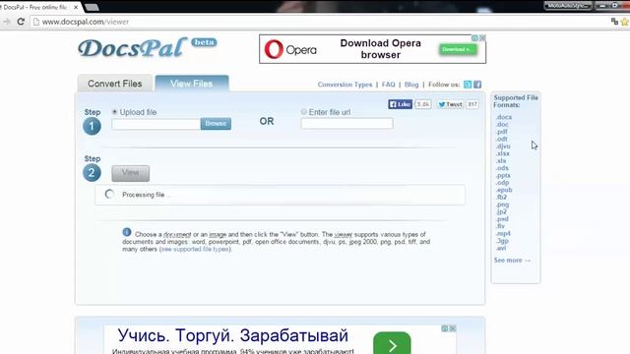Image resolution: width=630 pixels, height=354 pixels.
Task: Click the .odp format link
Action: point(502,183)
